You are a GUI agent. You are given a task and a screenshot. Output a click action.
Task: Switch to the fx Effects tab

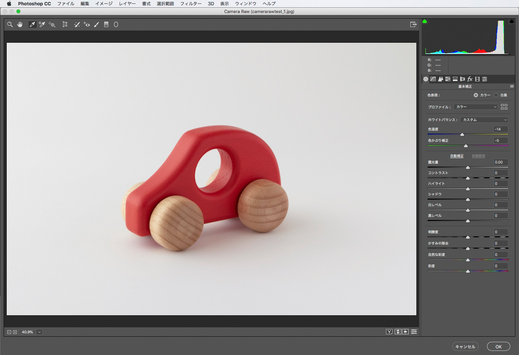(x=470, y=79)
